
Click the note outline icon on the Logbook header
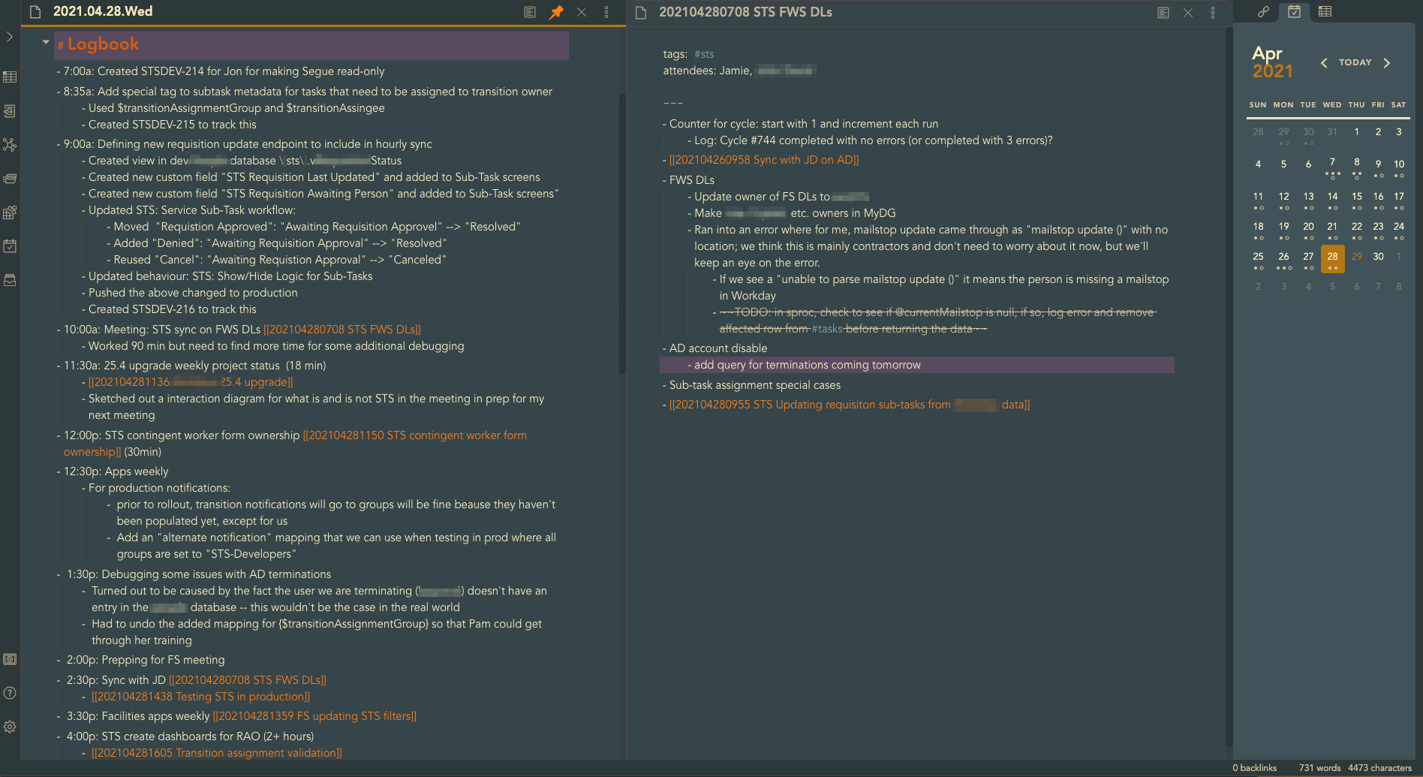click(x=530, y=12)
